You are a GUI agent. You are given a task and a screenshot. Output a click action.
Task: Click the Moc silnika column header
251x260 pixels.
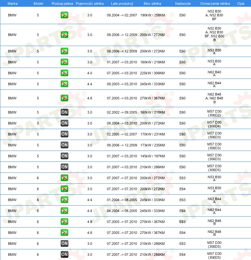pyautogui.click(x=152, y=4)
